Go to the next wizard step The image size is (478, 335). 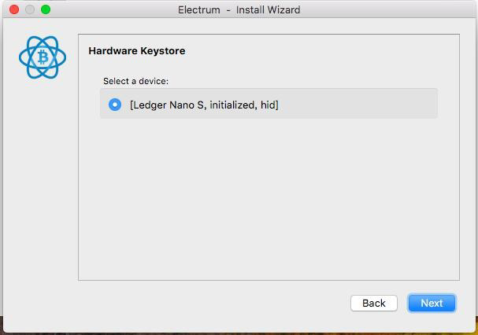432,303
